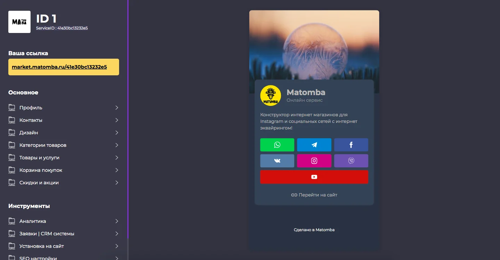500x260 pixels.
Task: Open the Товары и услуги menu item
Action: click(x=64, y=158)
